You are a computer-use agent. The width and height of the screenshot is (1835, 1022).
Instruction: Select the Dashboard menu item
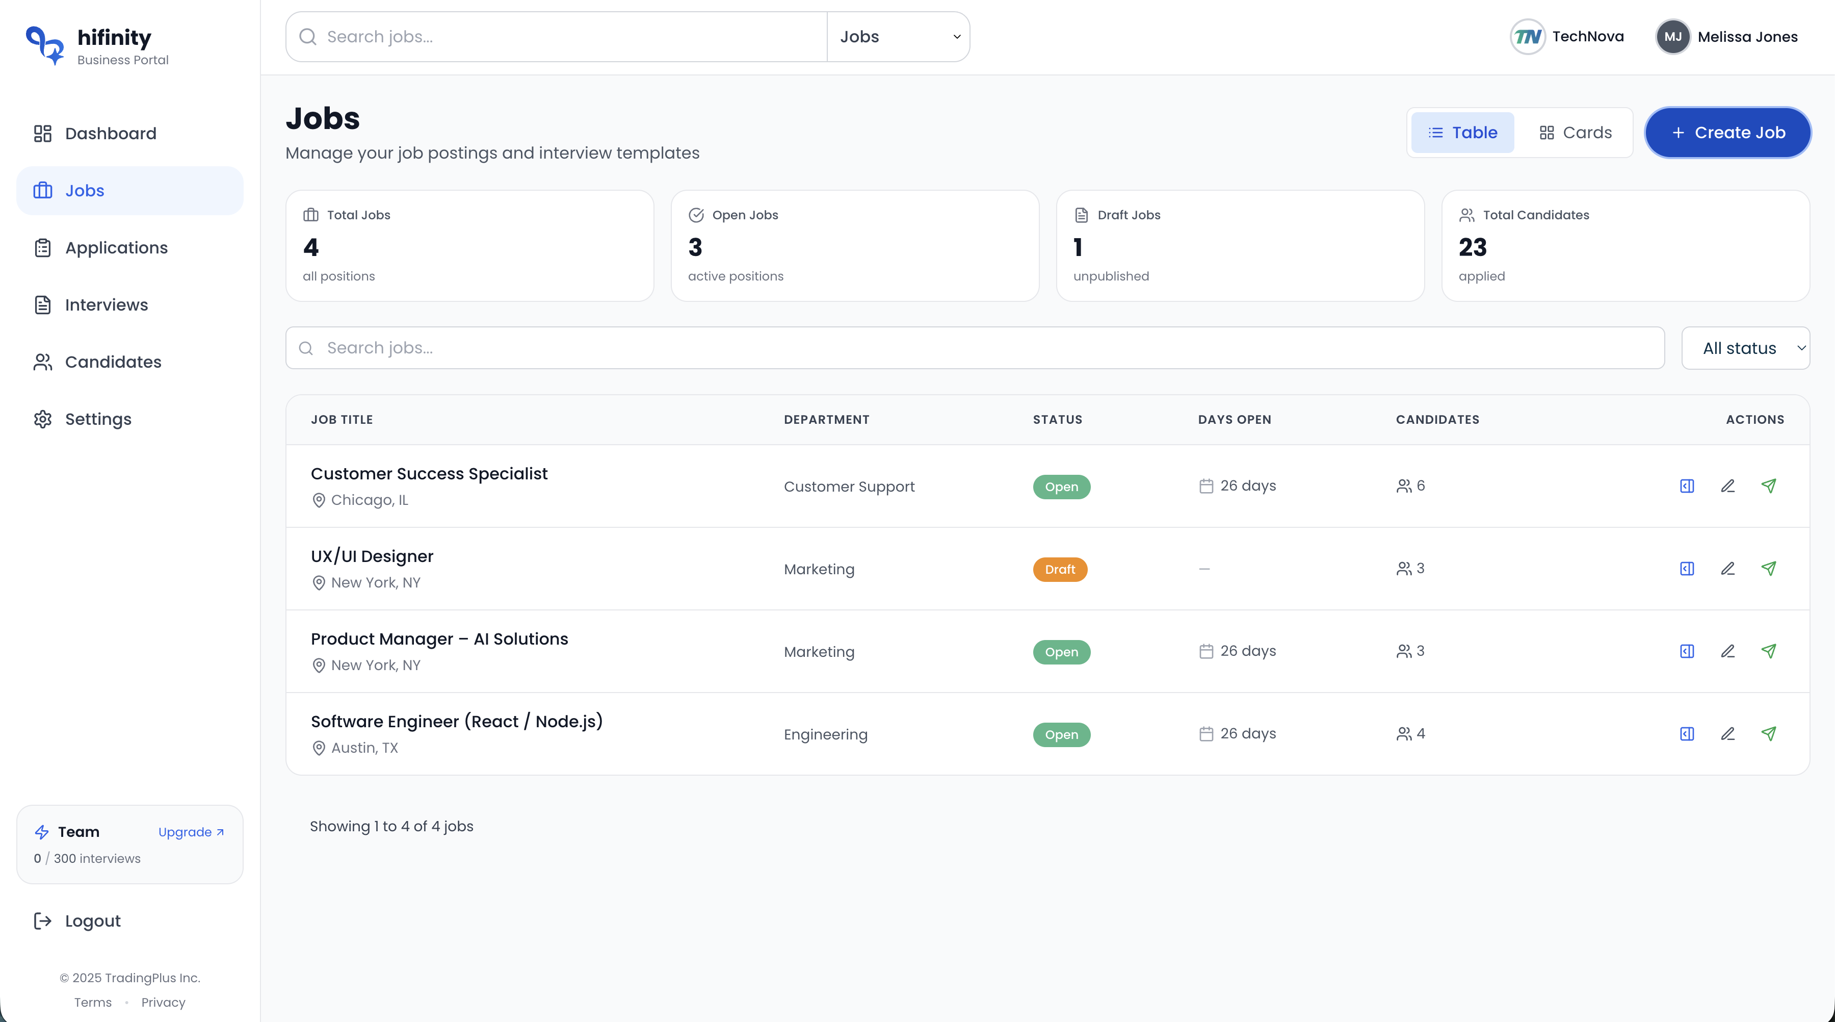pos(111,133)
